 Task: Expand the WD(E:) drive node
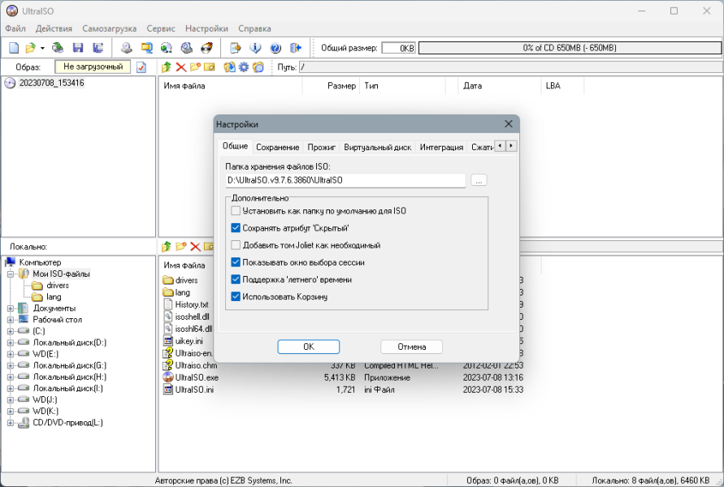coord(11,354)
